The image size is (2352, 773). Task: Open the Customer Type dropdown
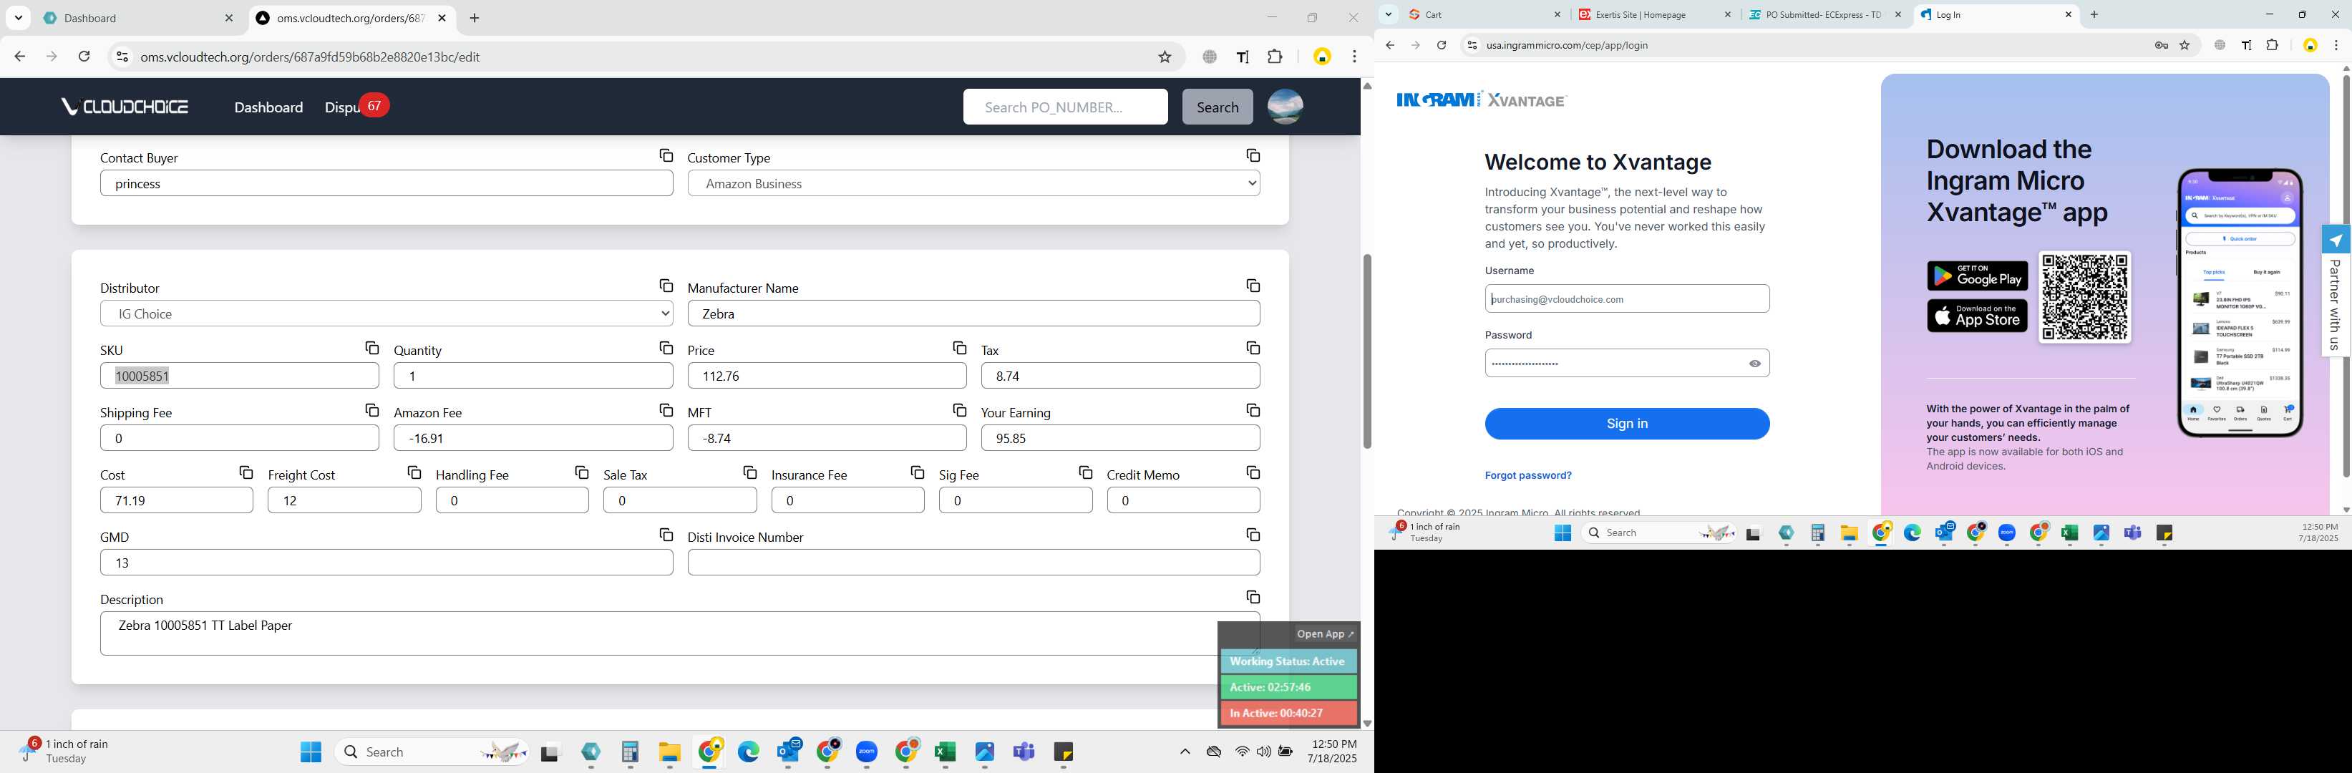click(973, 183)
